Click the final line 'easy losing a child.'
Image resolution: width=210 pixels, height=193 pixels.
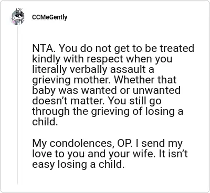tap(78, 165)
